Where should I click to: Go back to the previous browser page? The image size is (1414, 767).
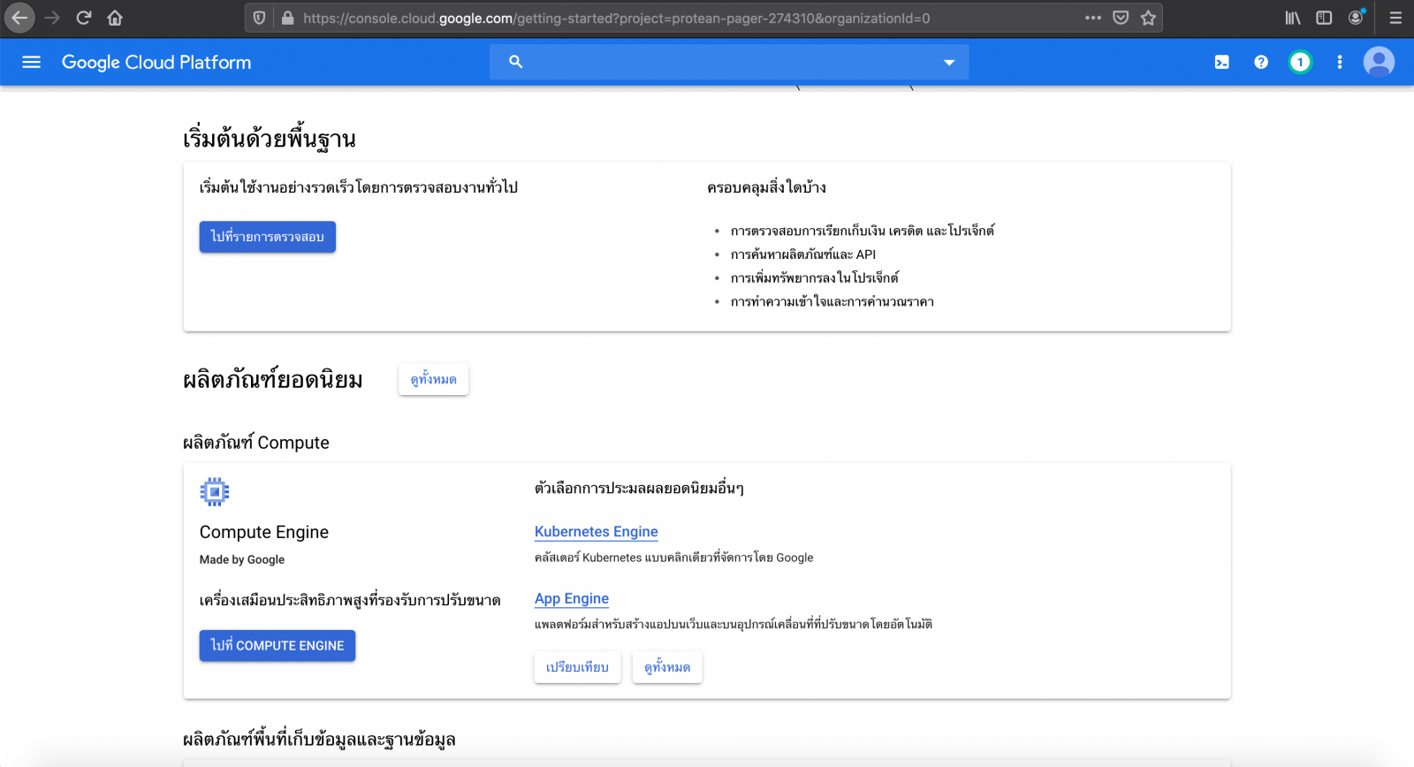19,18
